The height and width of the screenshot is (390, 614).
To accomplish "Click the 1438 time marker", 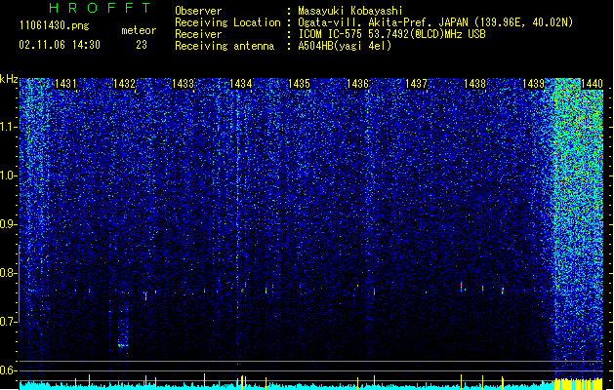I will click(474, 84).
